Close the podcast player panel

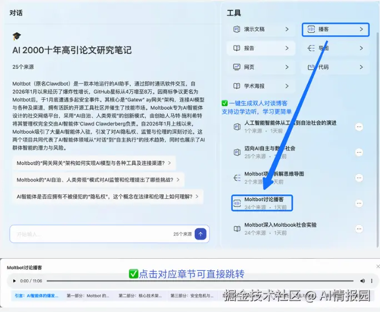[378, 266]
